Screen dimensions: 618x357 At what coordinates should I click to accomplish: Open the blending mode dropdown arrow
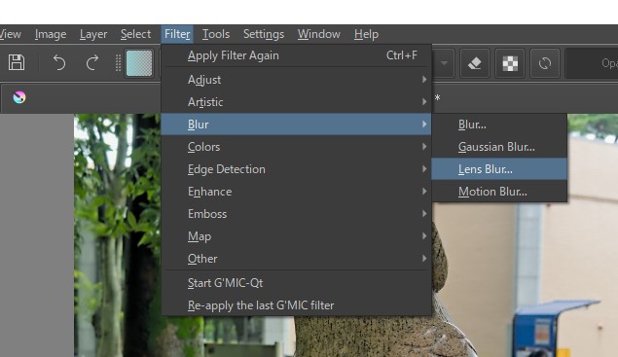point(444,63)
